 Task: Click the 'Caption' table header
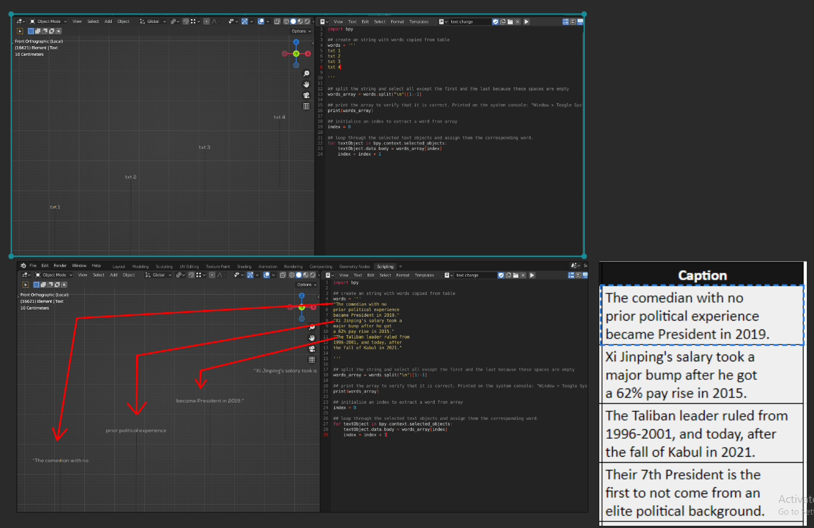click(x=702, y=275)
